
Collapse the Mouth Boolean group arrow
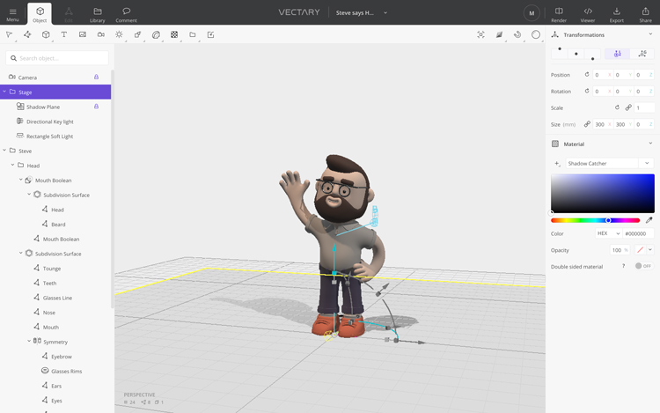click(x=20, y=180)
